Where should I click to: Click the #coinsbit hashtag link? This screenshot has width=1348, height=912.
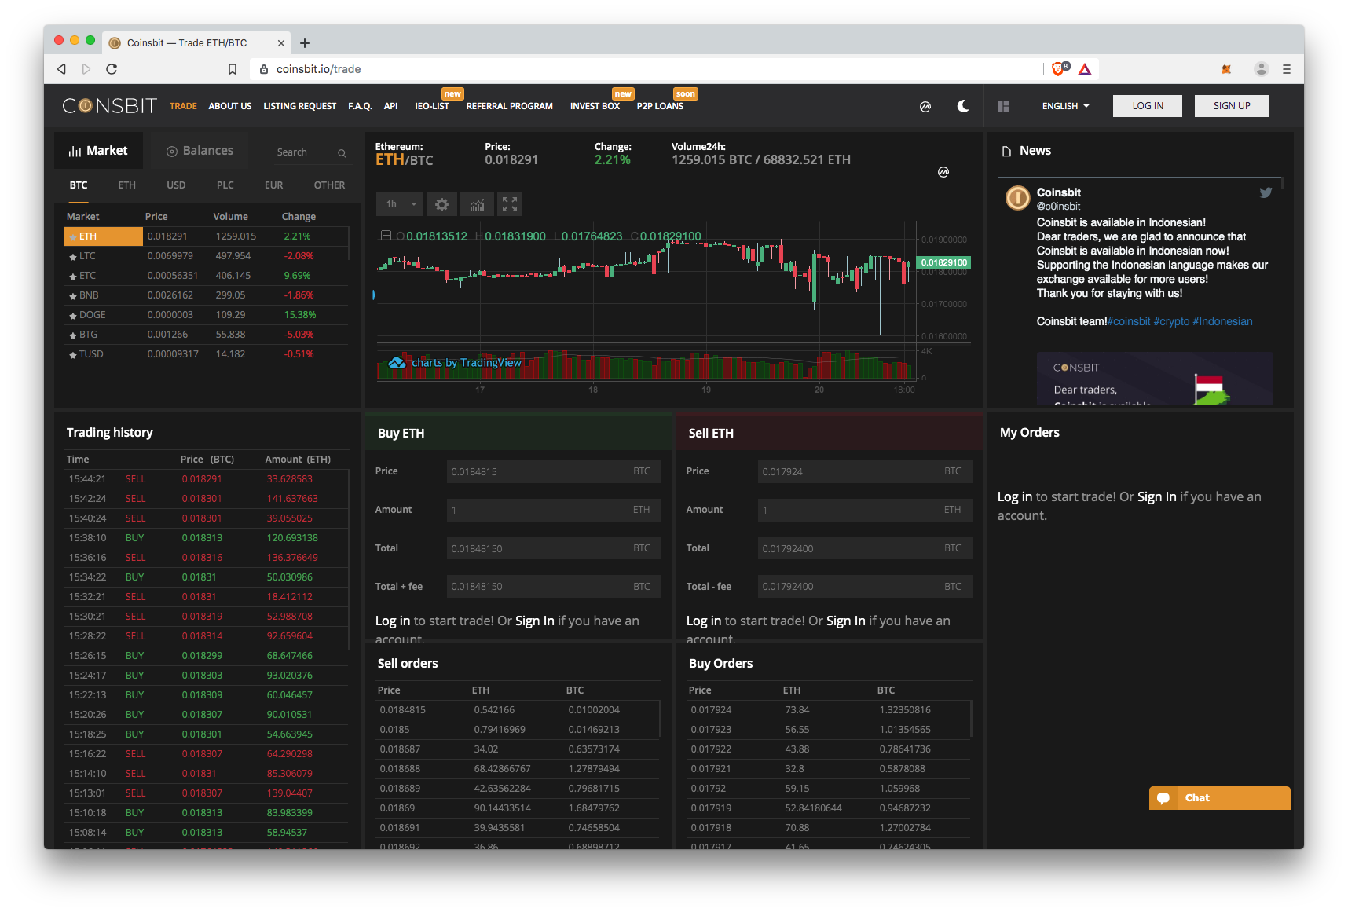(1129, 321)
